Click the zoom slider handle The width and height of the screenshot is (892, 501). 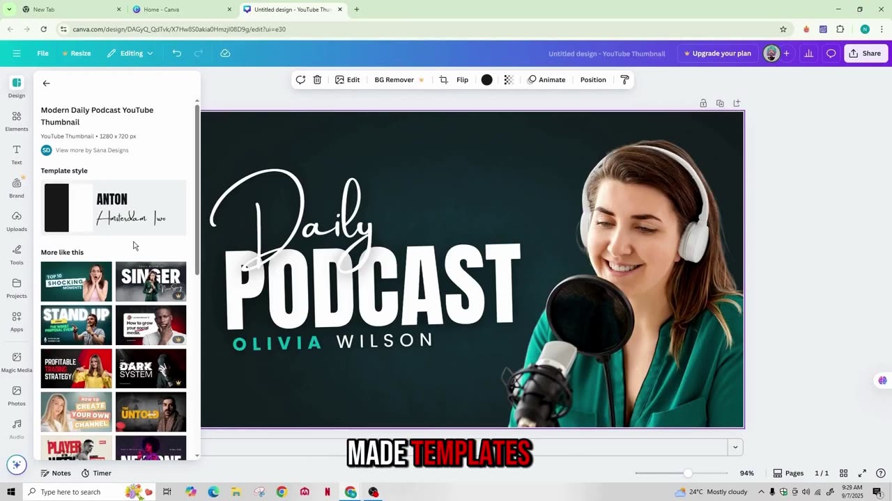pyautogui.click(x=688, y=473)
